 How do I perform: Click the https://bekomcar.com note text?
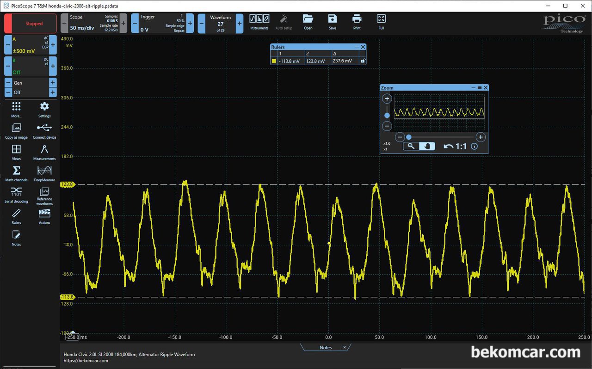(x=86, y=361)
